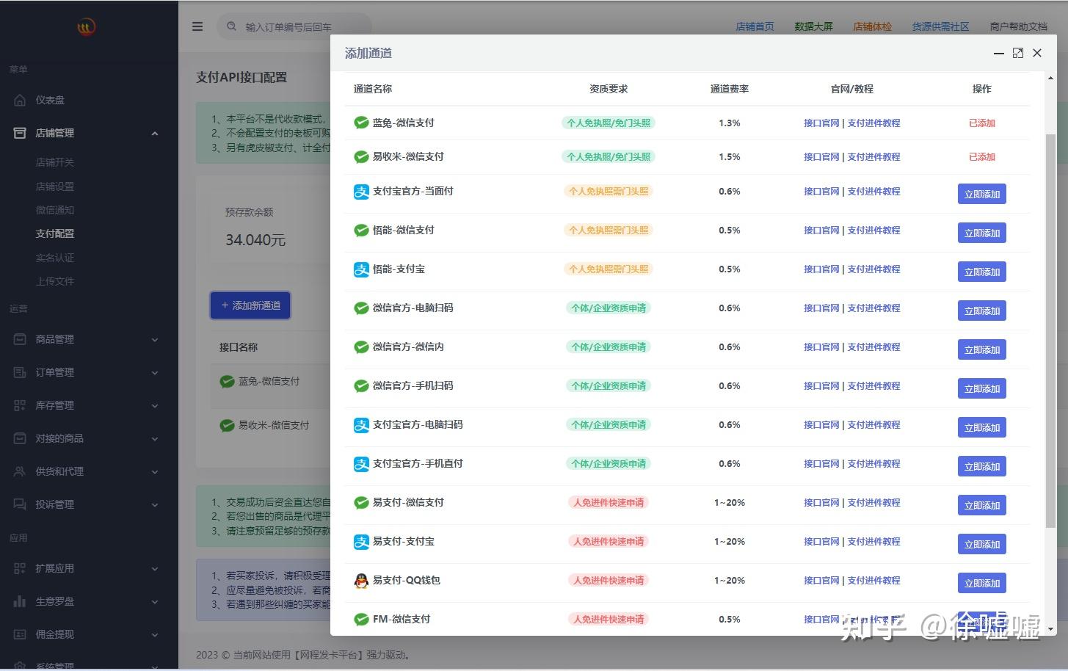Open the 店铺设置 submenu item
Viewport: 1068px width, 671px height.
click(x=55, y=186)
